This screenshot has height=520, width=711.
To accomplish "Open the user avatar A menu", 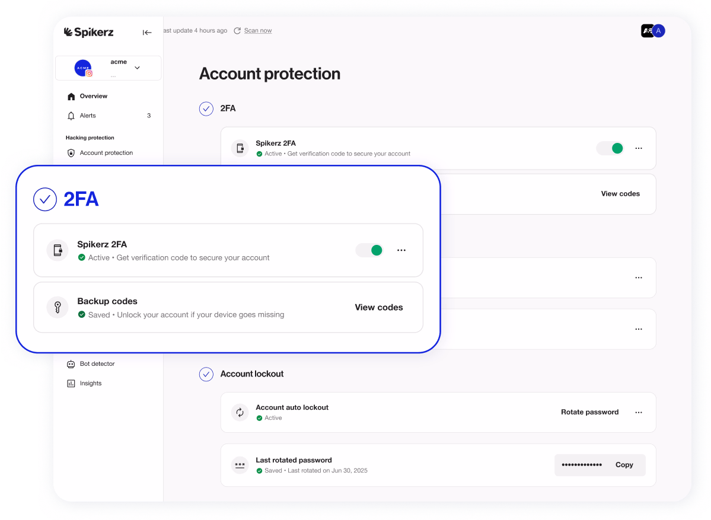I will tap(658, 31).
